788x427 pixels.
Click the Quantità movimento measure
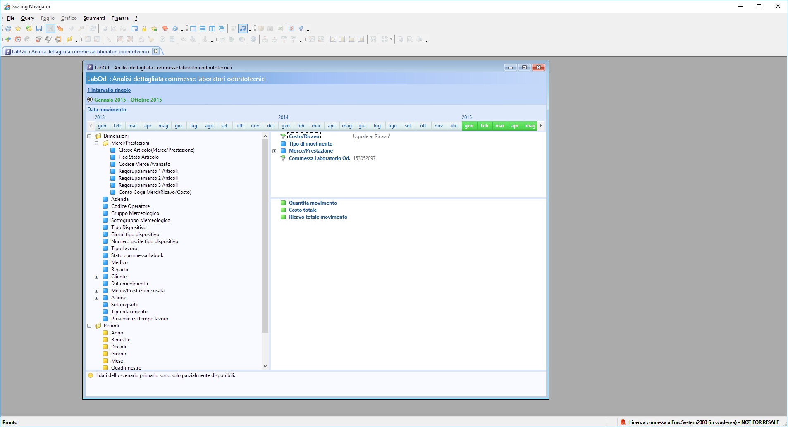[313, 203]
